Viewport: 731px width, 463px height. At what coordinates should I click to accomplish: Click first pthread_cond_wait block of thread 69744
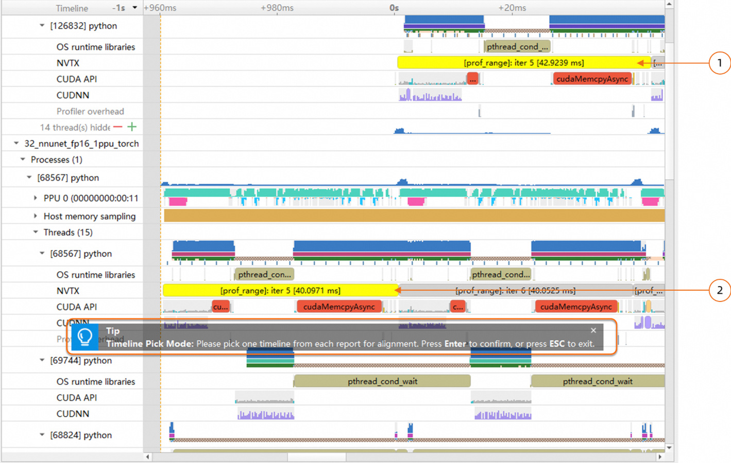click(382, 381)
